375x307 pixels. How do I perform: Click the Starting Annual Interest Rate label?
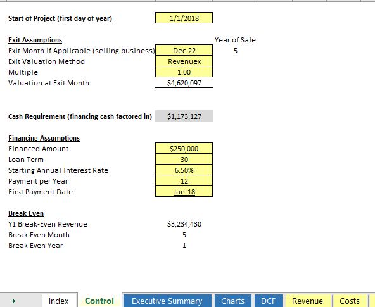tap(58, 170)
